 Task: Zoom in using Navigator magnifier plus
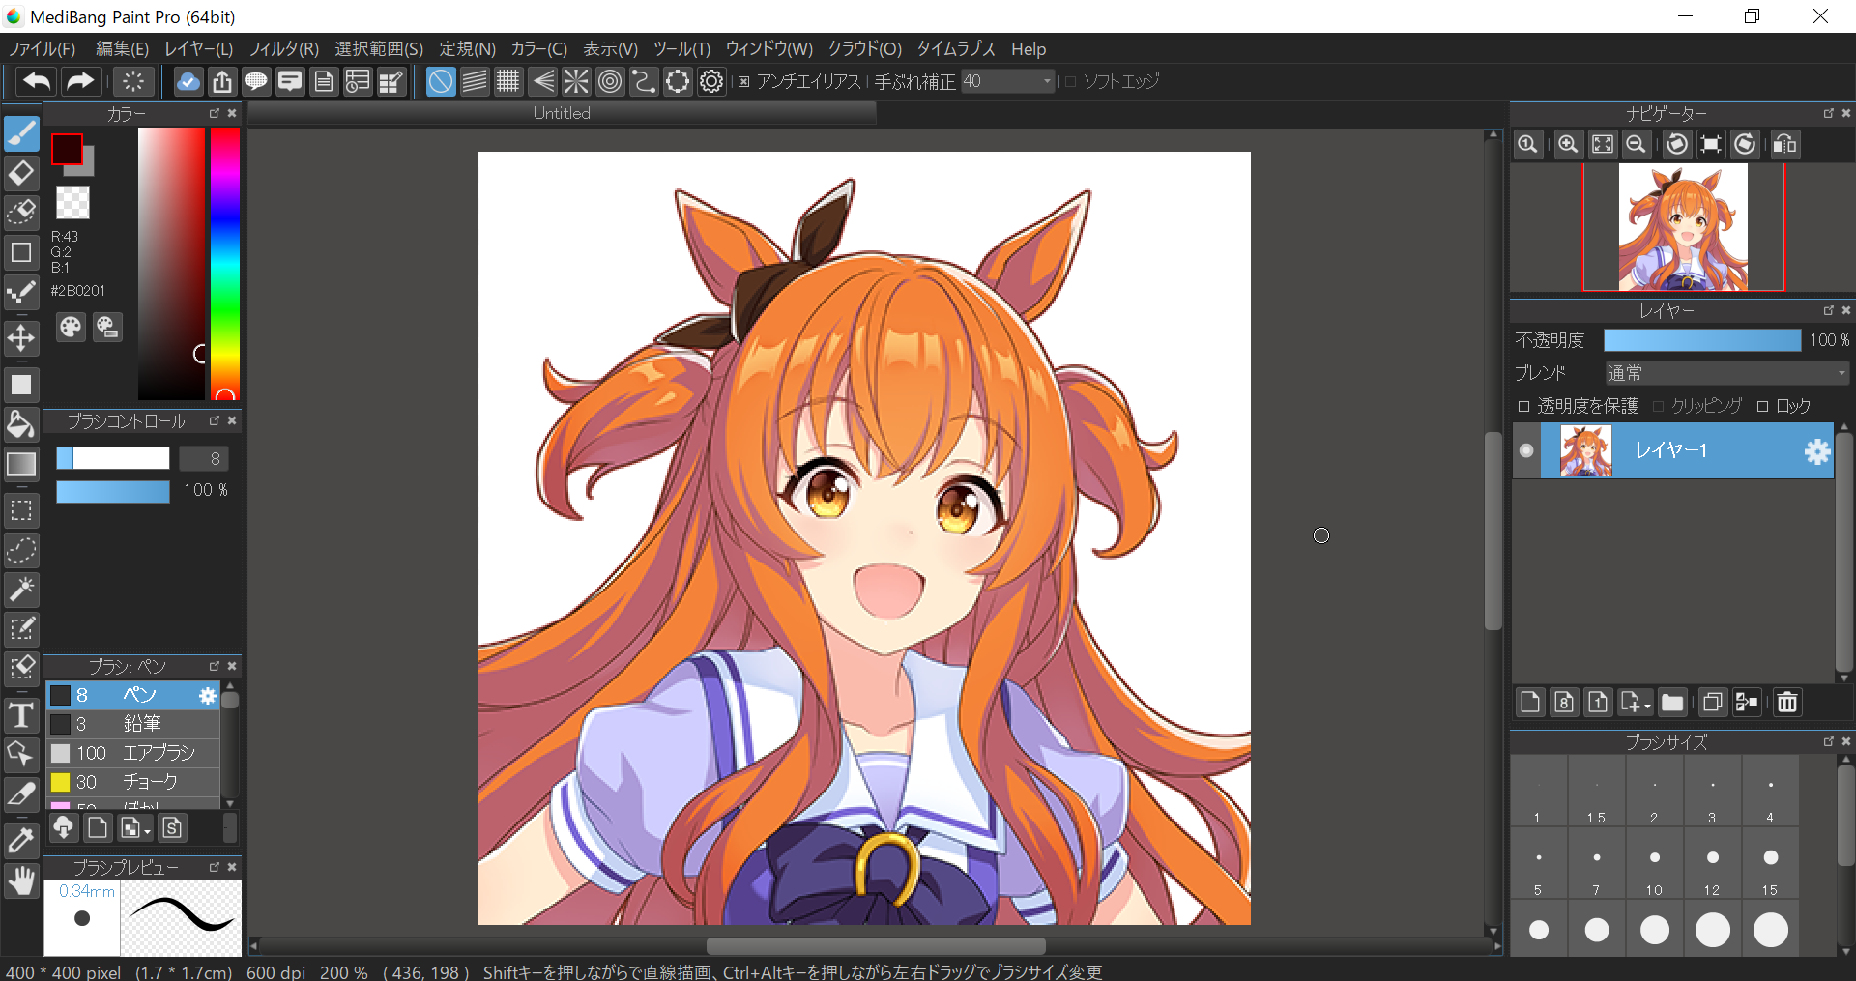pyautogui.click(x=1567, y=145)
